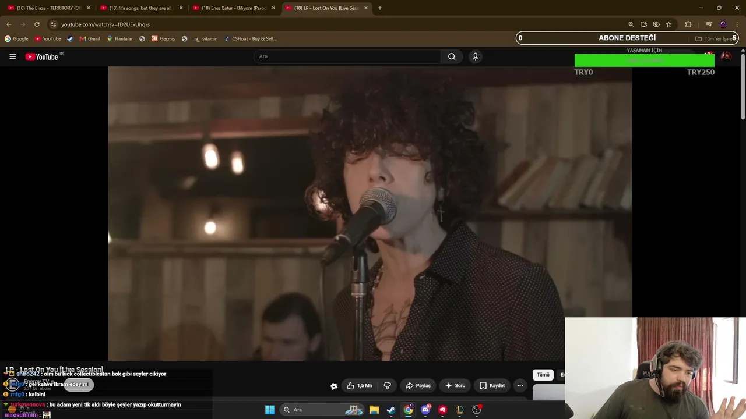Open OBS Studio from the taskbar
This screenshot has height=419, width=746.
477,410
